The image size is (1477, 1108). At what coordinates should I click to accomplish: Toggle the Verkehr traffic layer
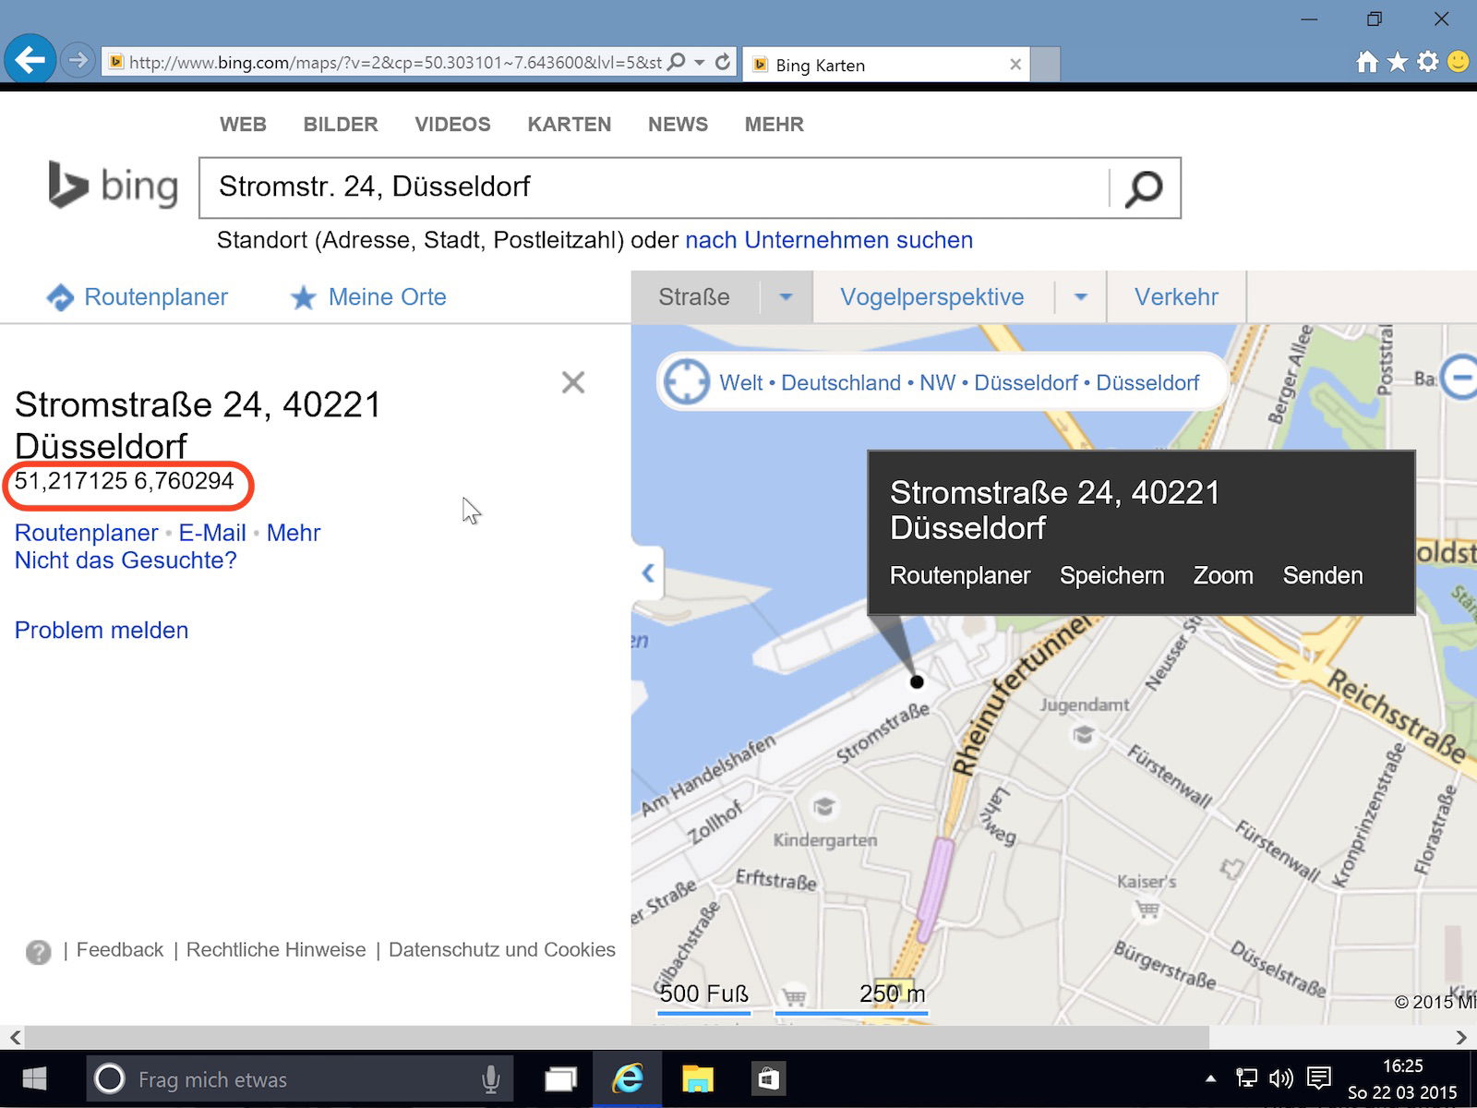1176,297
